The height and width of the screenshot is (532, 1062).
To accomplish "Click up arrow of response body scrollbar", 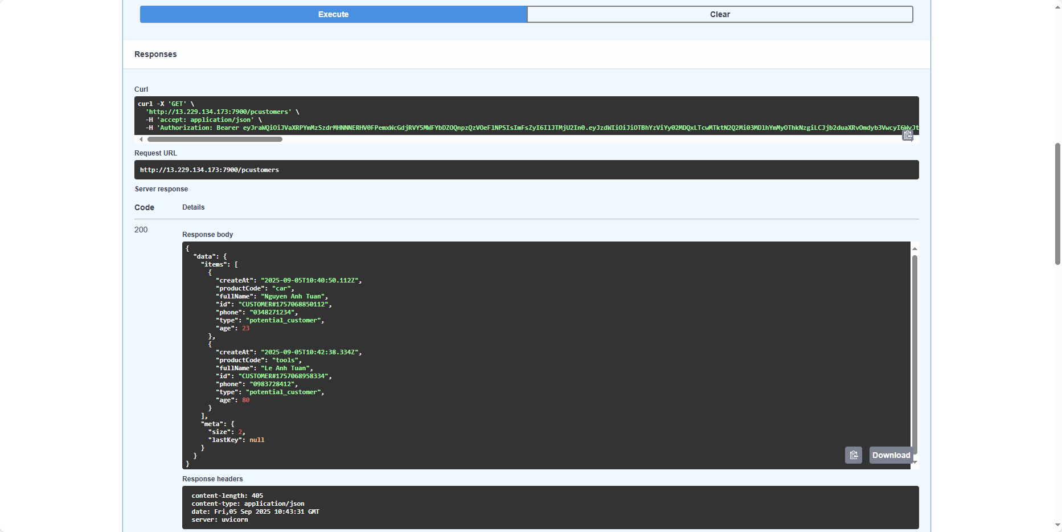I will click(x=915, y=248).
